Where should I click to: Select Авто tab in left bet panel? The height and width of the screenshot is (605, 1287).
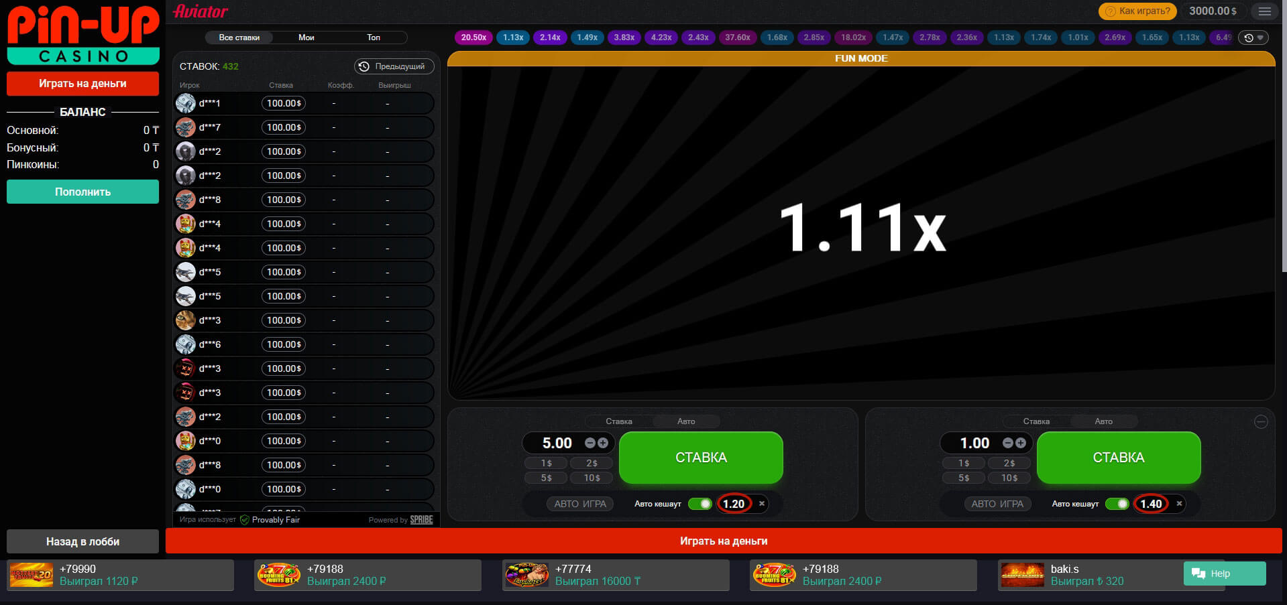coord(686,421)
